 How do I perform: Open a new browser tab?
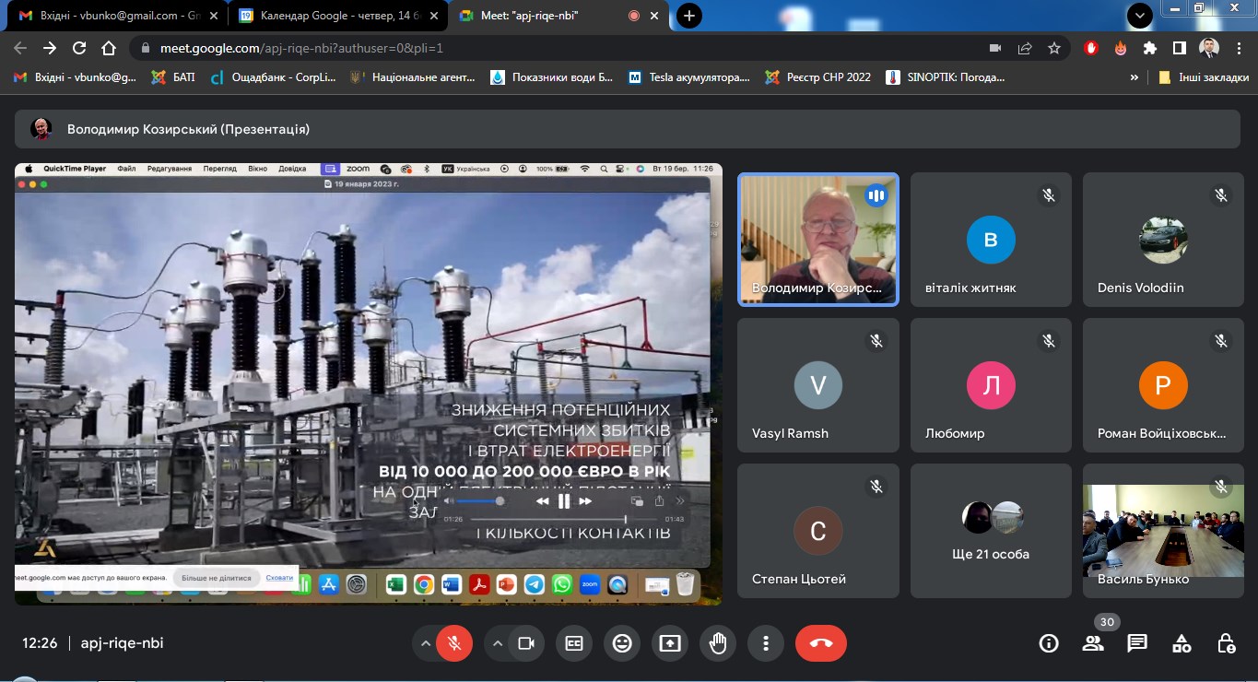688,16
